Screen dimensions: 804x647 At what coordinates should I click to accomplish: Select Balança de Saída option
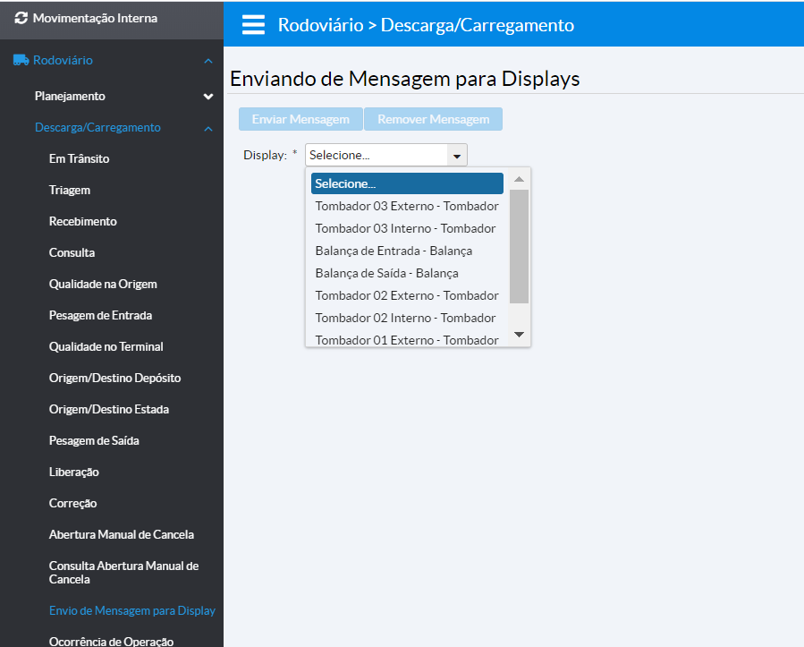(386, 273)
